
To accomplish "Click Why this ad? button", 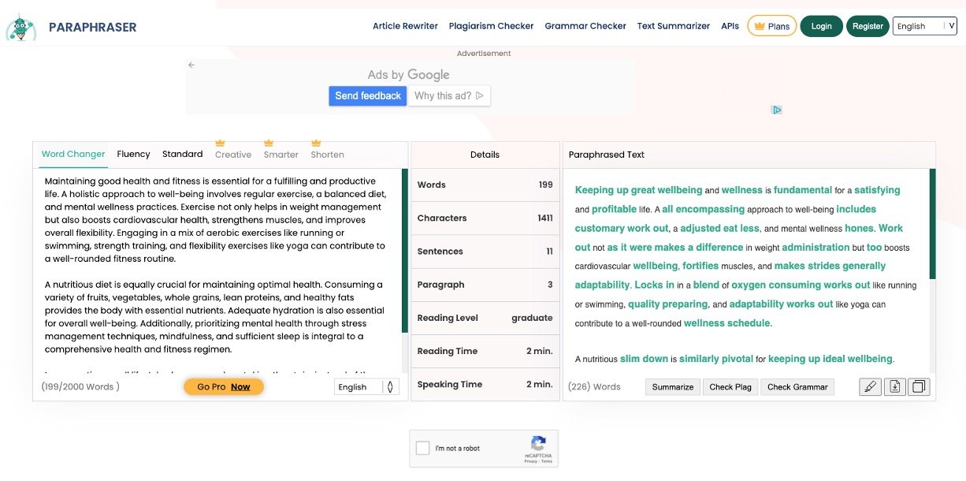I will [449, 95].
